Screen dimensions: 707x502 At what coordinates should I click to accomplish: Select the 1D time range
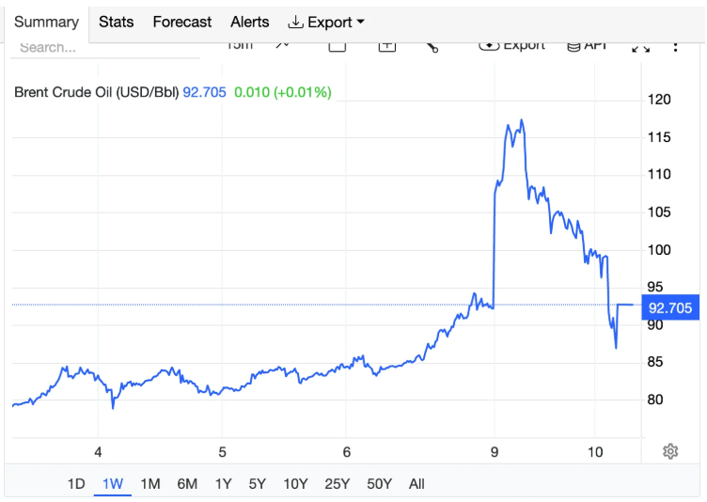pos(76,484)
